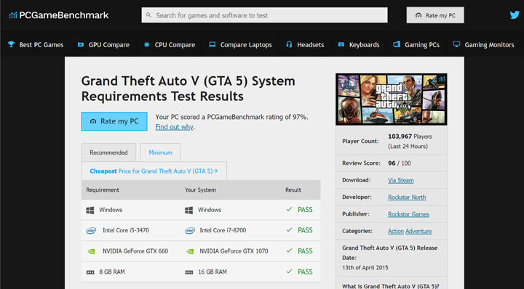
Task: Click the Compare Laptops laptop icon
Action: click(x=213, y=44)
